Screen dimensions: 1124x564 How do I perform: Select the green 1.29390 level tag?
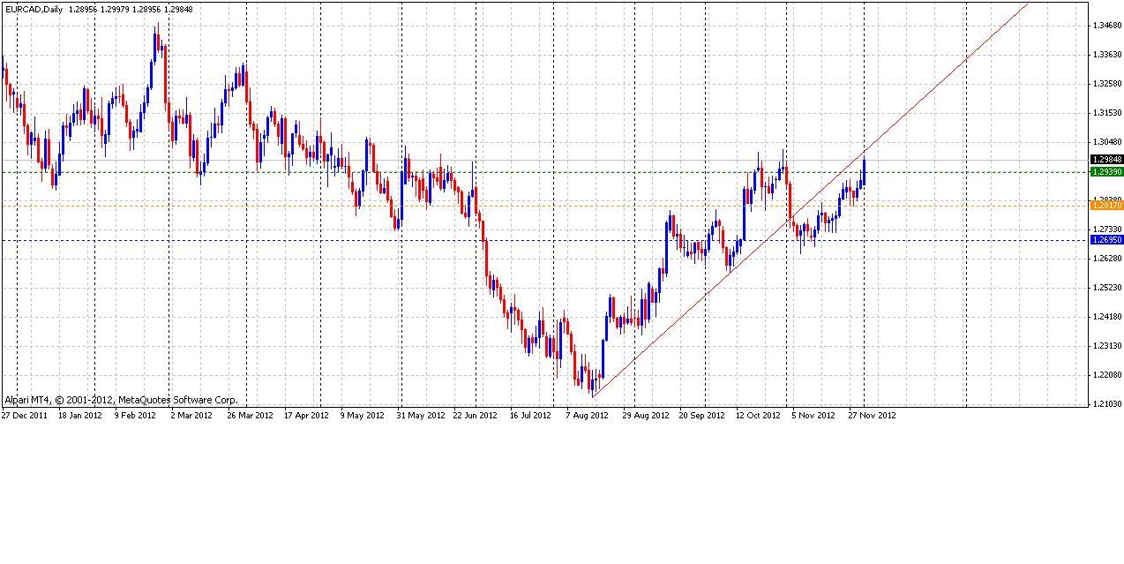click(x=1106, y=172)
